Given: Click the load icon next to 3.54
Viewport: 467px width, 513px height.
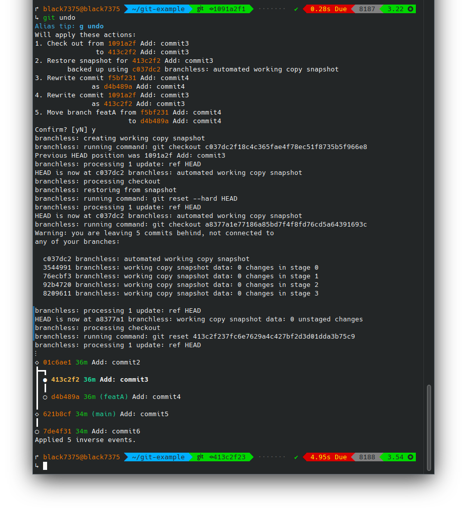Looking at the screenshot, I should click(x=410, y=457).
